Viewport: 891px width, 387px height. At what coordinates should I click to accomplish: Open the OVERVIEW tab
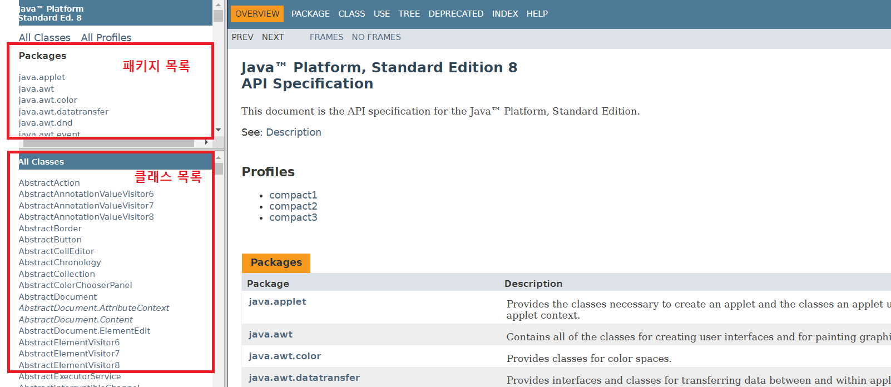pyautogui.click(x=257, y=14)
